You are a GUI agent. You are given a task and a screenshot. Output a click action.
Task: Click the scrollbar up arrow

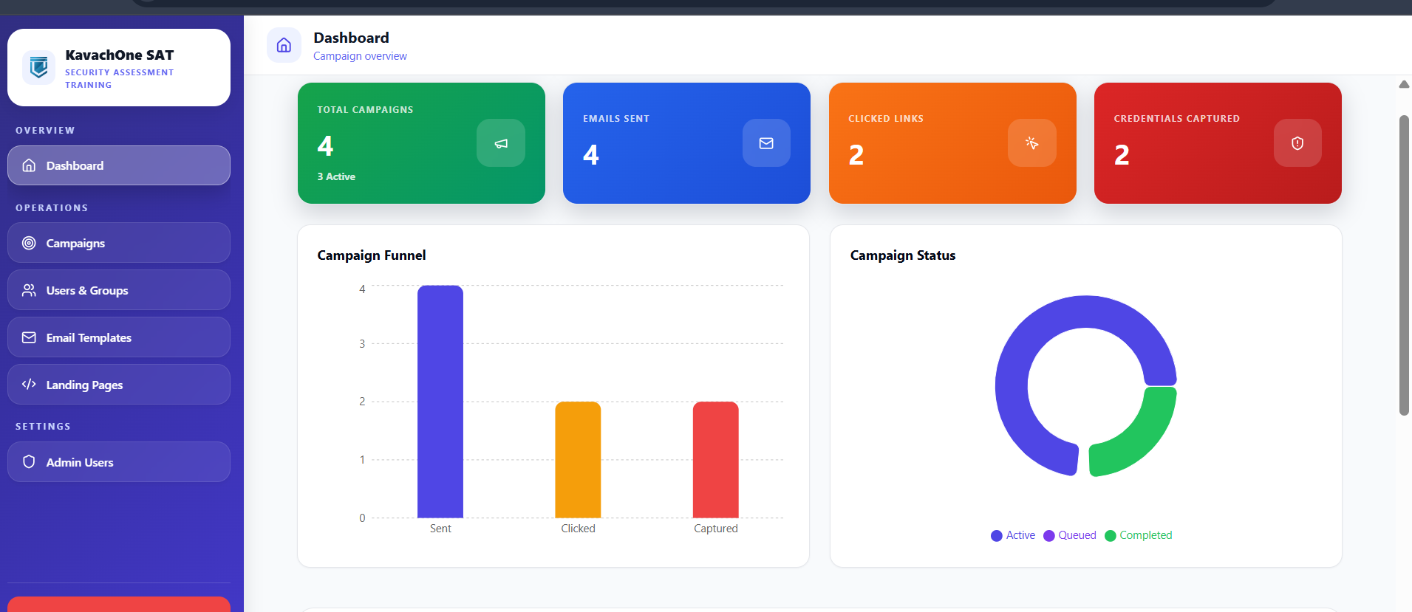coord(1404,84)
